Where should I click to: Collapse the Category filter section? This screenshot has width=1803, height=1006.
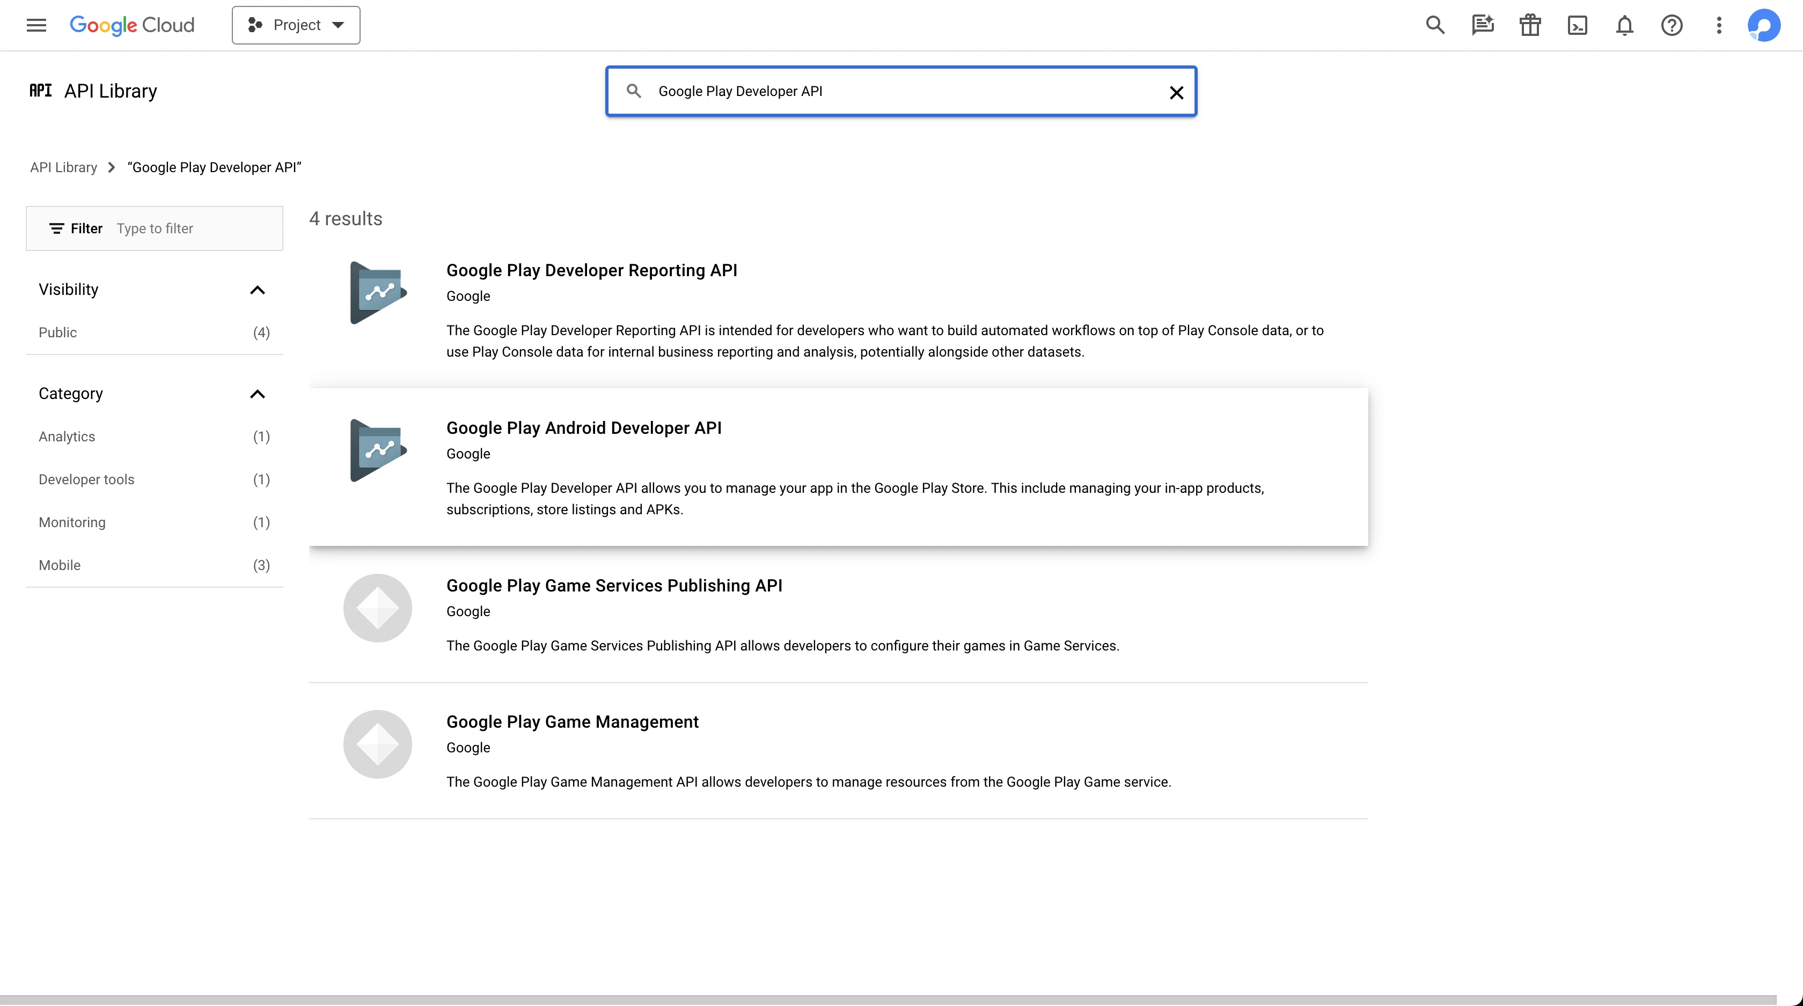click(258, 394)
